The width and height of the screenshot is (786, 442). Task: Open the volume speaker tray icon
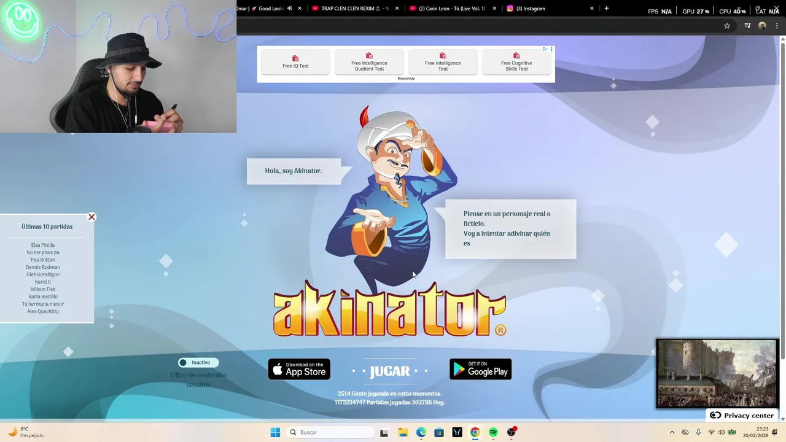click(x=721, y=432)
